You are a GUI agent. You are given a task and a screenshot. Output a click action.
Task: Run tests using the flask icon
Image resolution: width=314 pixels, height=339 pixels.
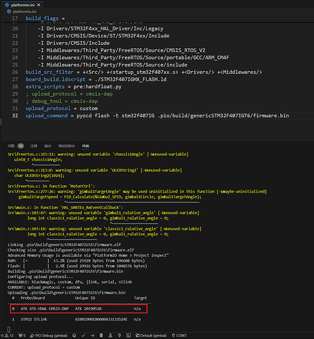(110, 336)
